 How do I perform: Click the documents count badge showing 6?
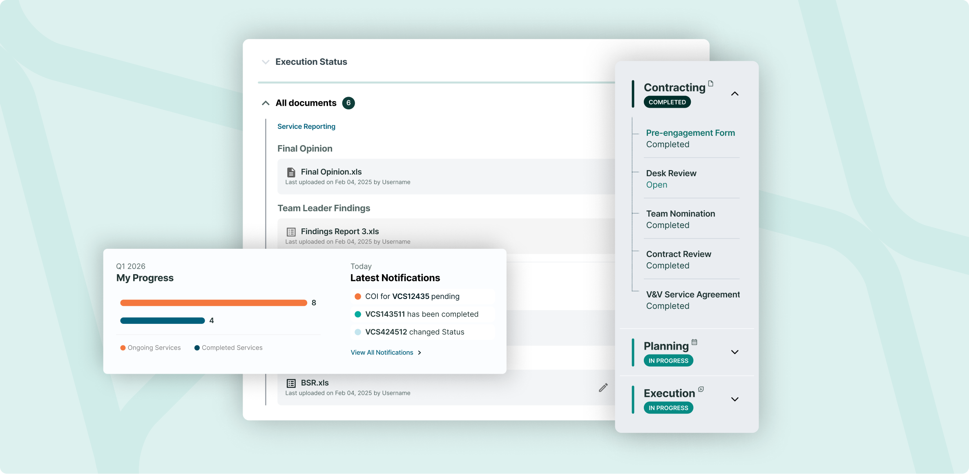tap(348, 103)
